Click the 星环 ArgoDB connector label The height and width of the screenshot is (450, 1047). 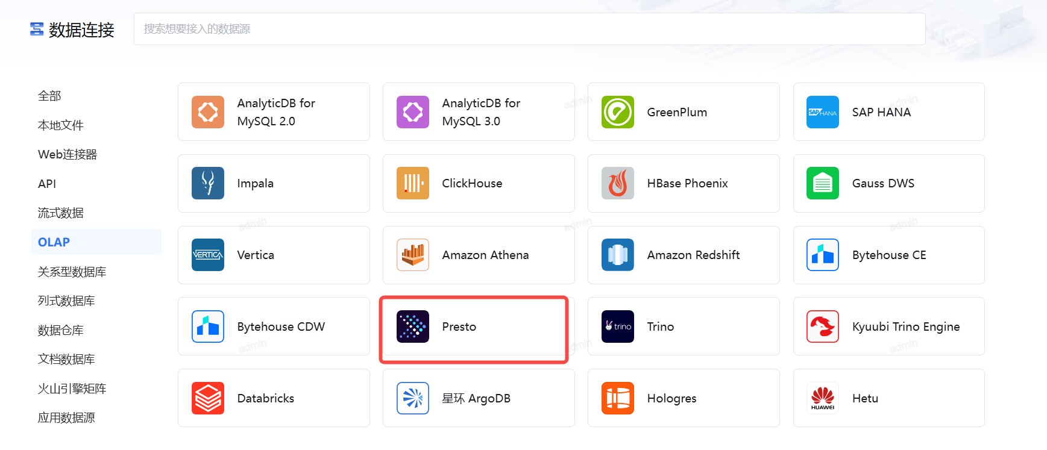tap(476, 398)
